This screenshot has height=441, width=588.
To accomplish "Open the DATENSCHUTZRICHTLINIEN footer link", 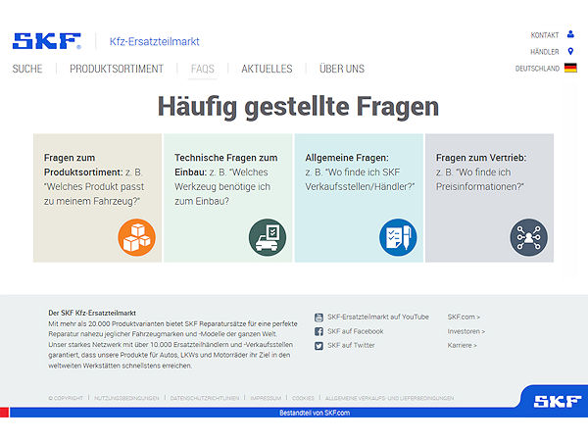I will point(205,398).
